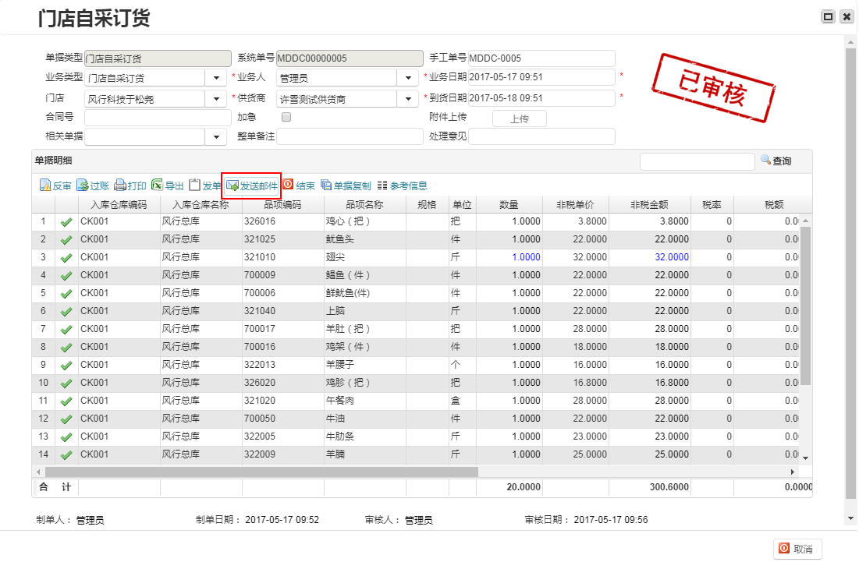Click the 上传 upload button
Viewport: 859px width, 569px height.
pos(519,118)
